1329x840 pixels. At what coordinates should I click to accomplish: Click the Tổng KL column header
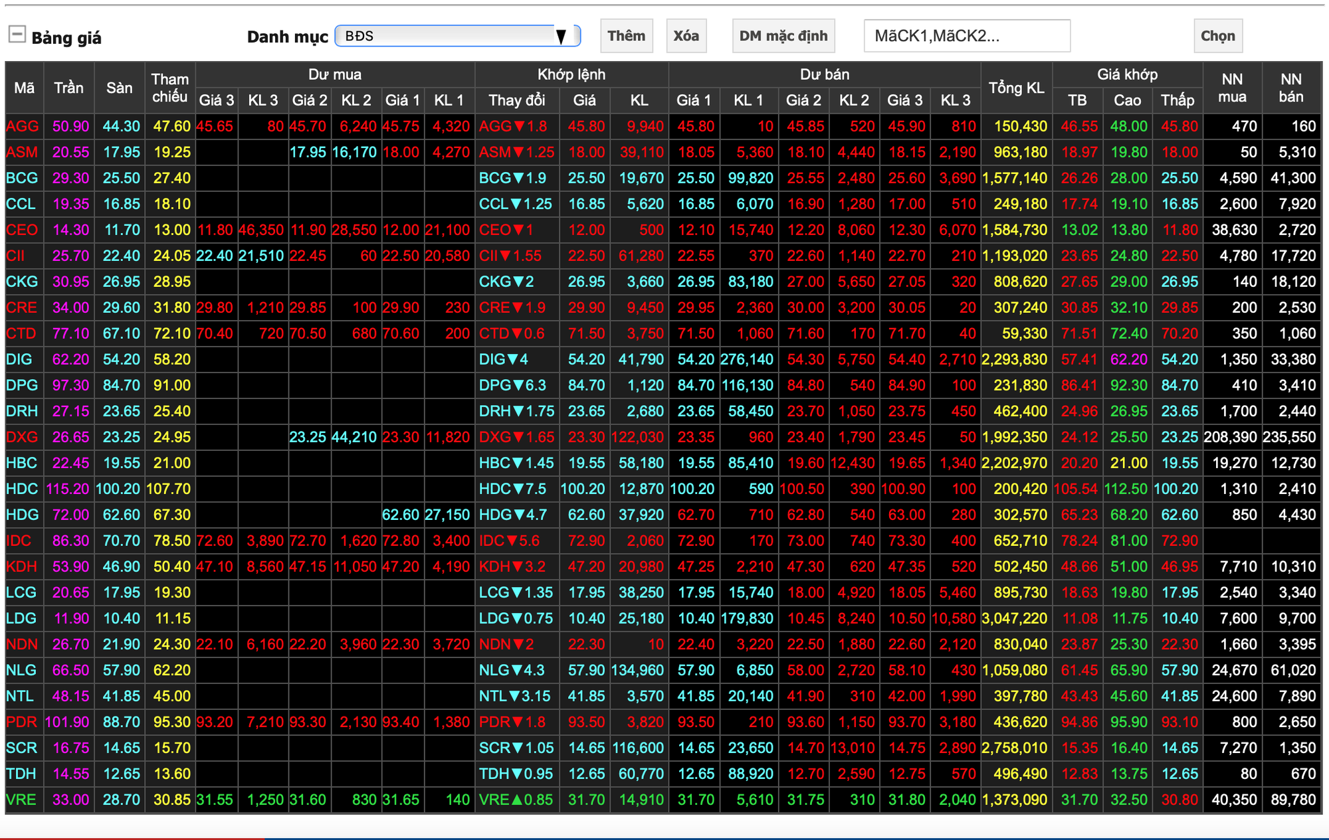[1017, 88]
